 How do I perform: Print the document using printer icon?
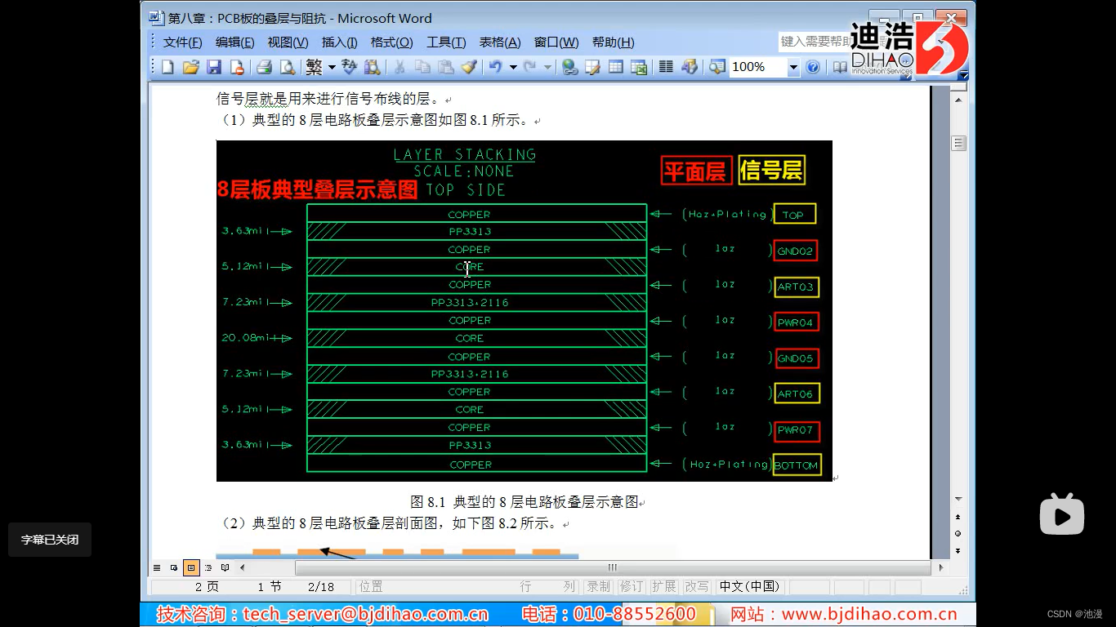[264, 67]
